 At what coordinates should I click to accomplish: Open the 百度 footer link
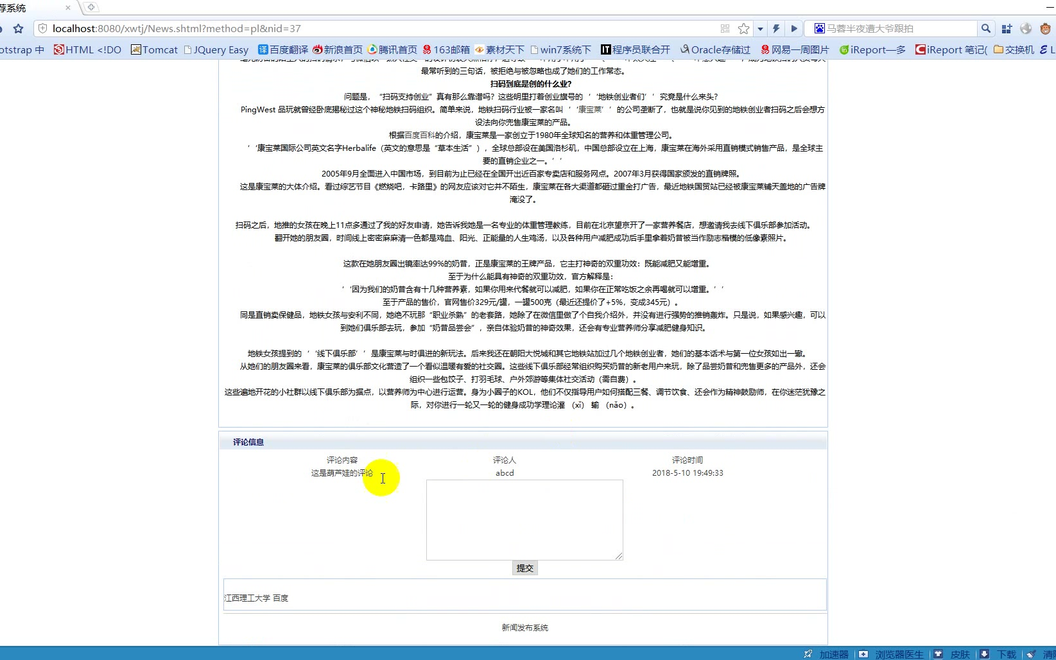pos(281,598)
